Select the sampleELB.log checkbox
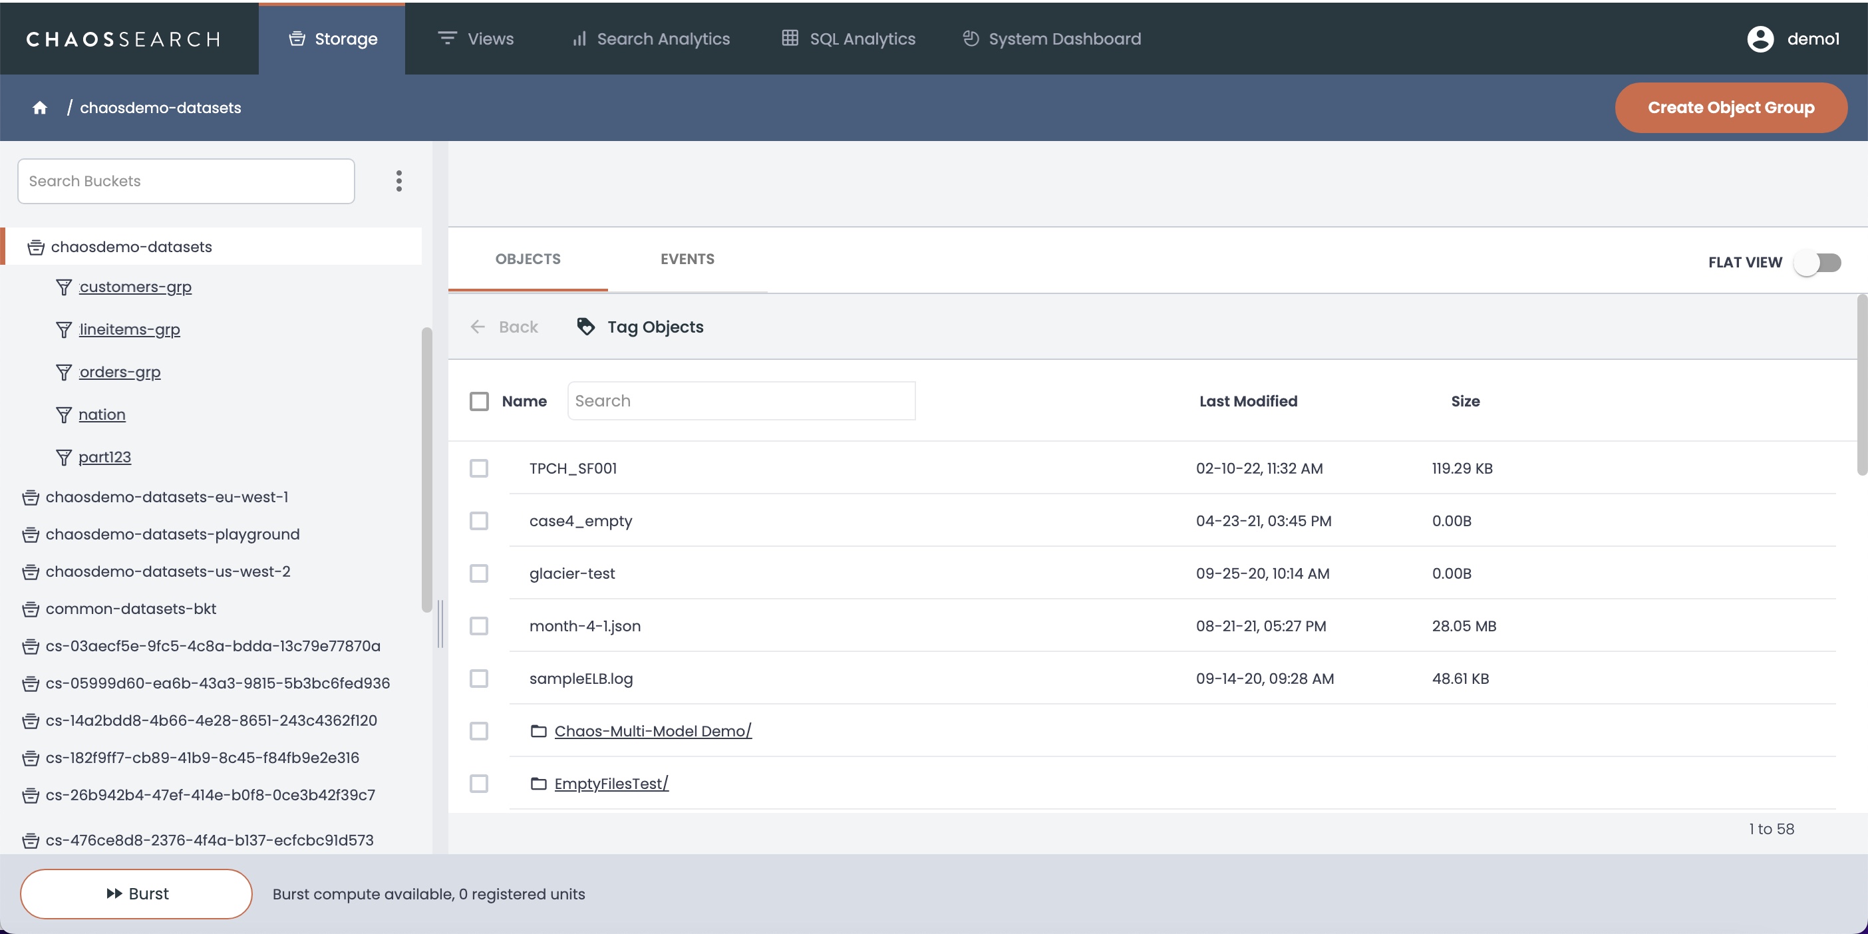1868x934 pixels. click(x=478, y=679)
